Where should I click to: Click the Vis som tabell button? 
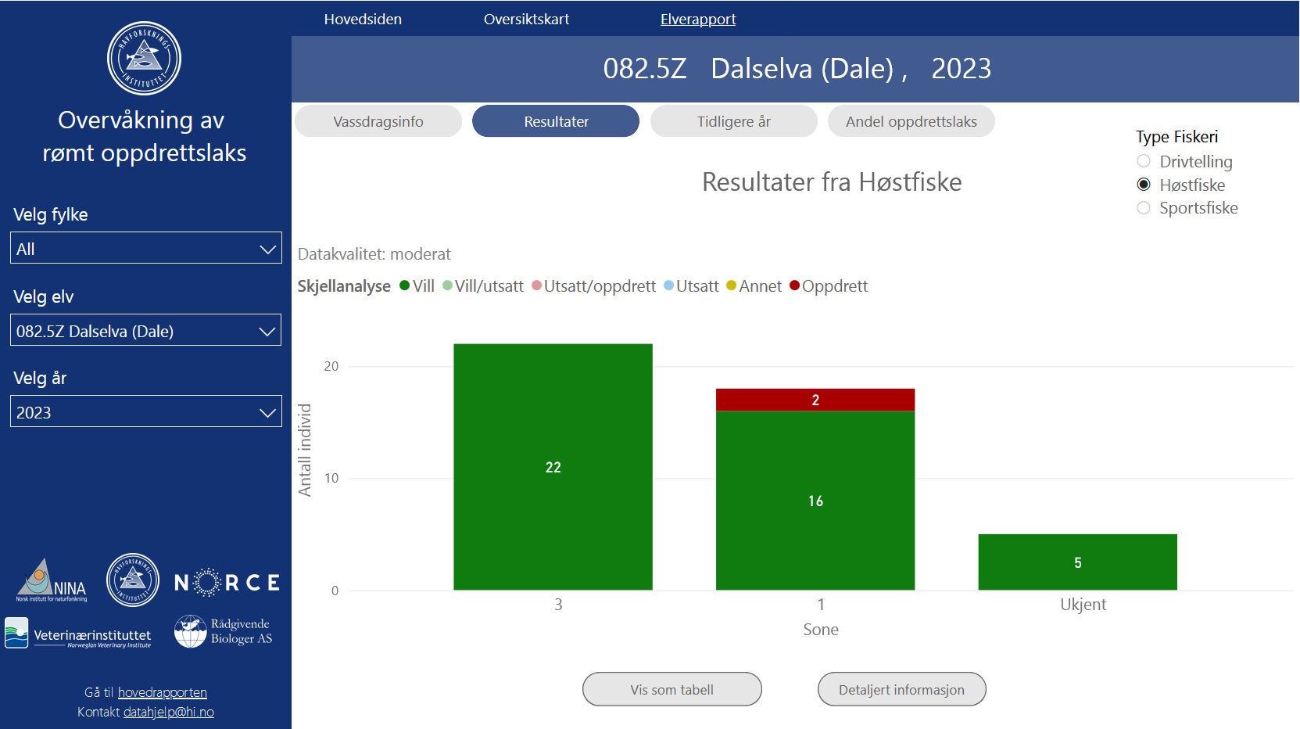tap(671, 689)
